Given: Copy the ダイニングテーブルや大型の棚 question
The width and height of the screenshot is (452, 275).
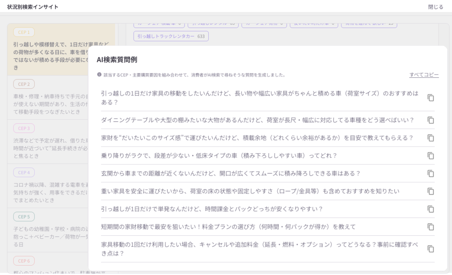Looking at the screenshot, I should (431, 120).
